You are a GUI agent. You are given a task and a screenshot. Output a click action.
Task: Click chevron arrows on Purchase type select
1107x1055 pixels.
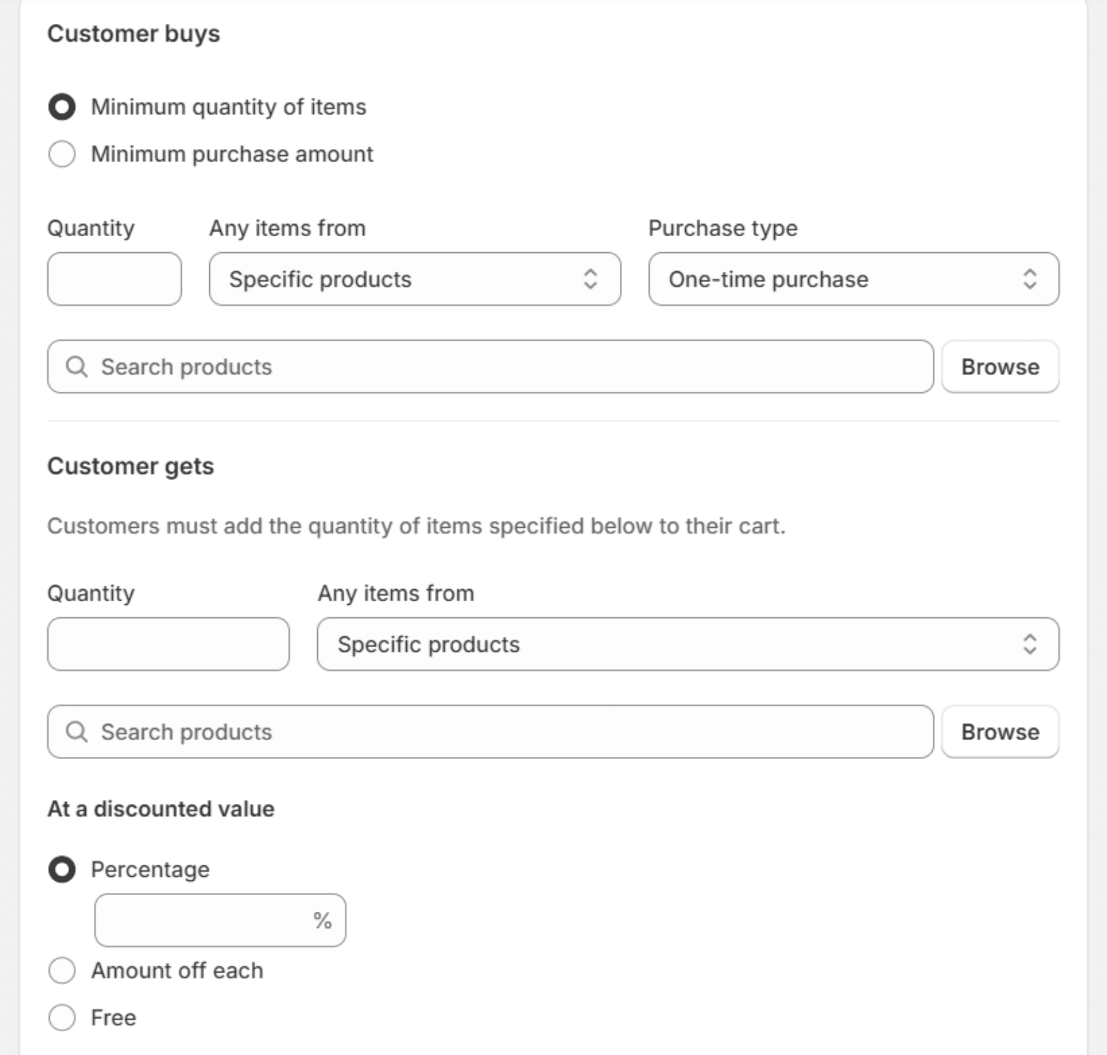[x=1030, y=279]
